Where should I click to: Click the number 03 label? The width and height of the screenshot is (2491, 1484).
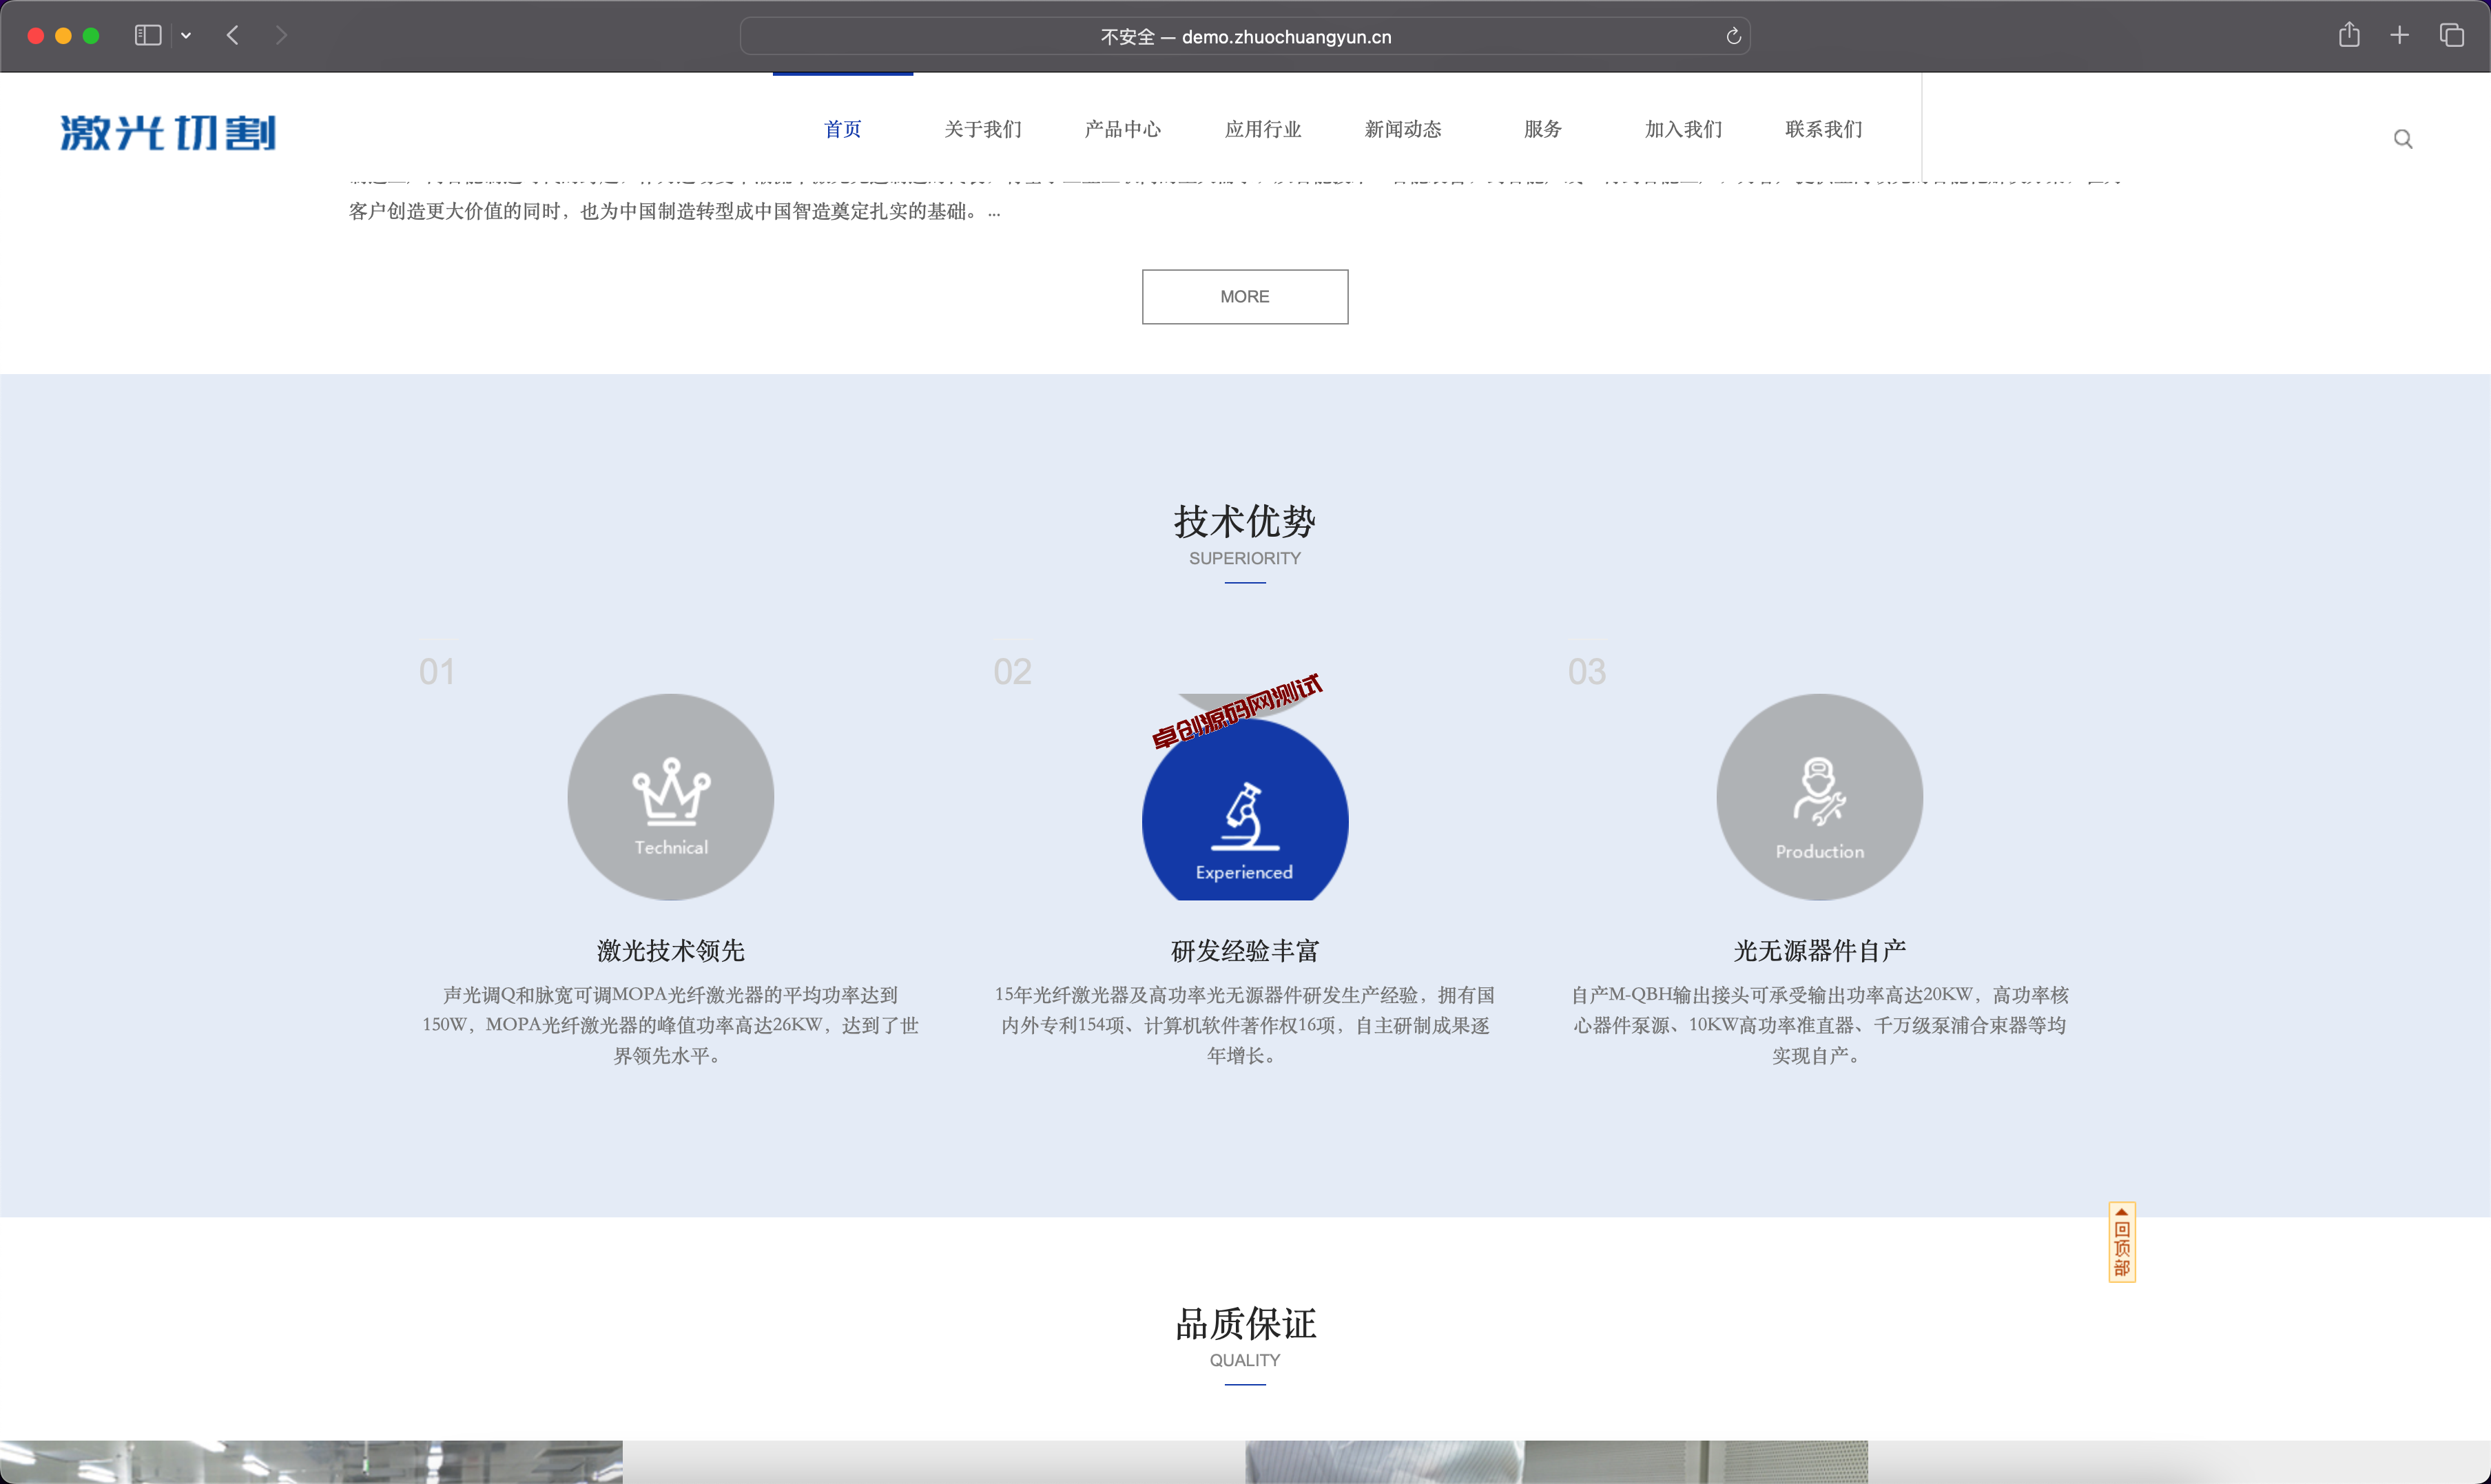point(1586,672)
